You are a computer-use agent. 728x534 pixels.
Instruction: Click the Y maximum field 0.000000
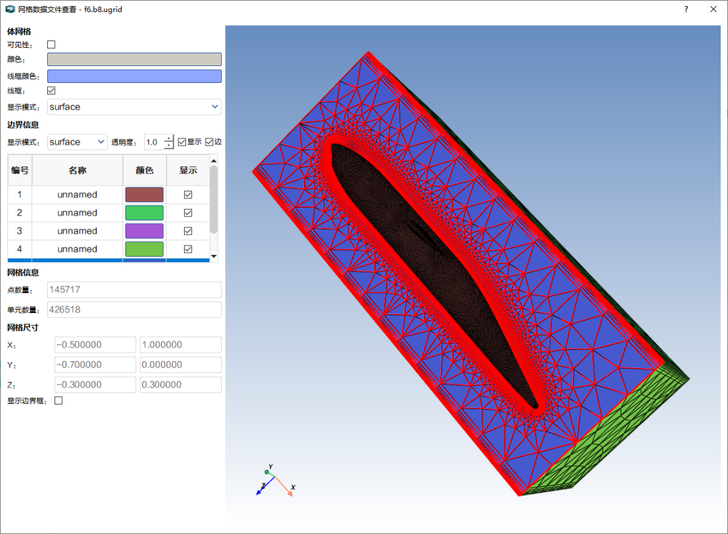(x=181, y=365)
